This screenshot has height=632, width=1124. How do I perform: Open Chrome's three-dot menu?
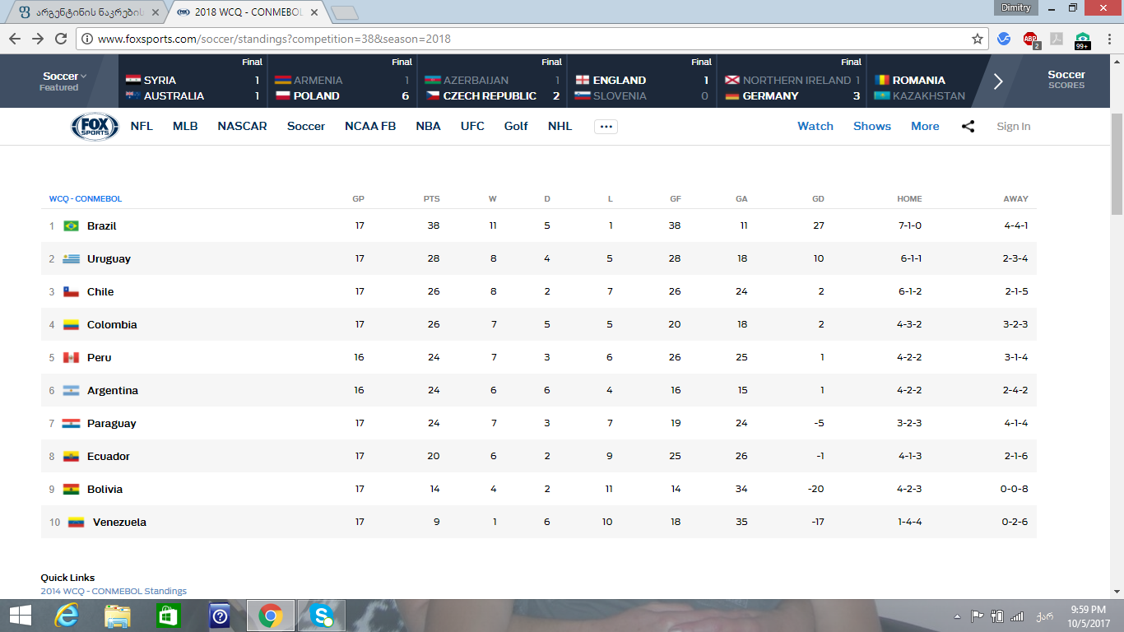coord(1108,39)
